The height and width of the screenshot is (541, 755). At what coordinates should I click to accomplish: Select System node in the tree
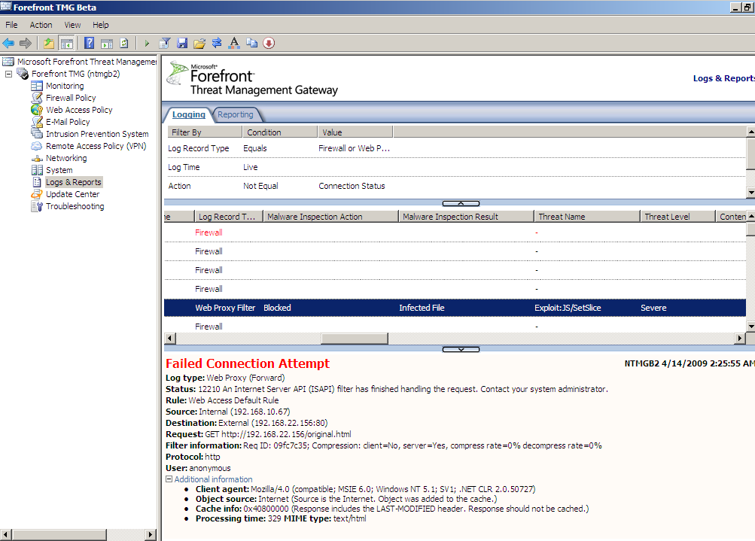[59, 170]
